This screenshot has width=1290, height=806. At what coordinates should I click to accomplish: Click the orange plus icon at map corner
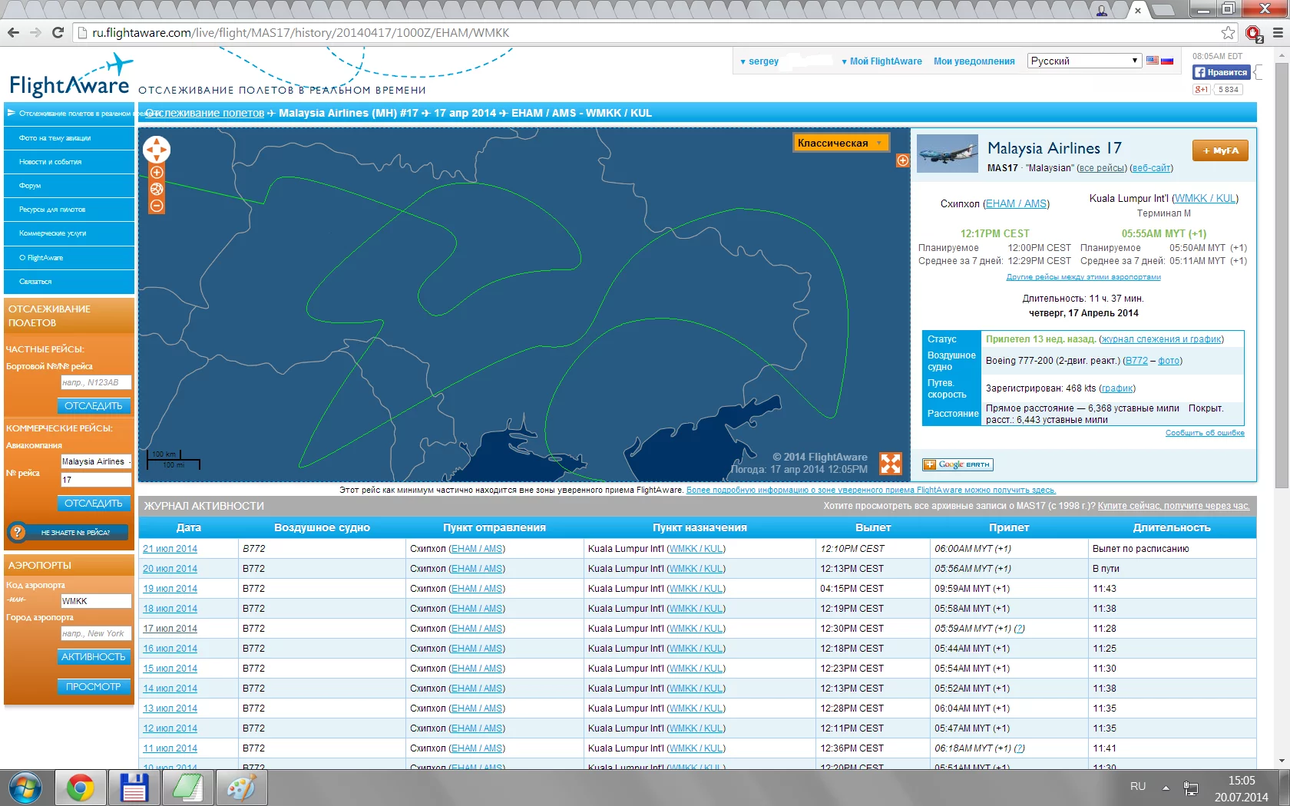(x=903, y=160)
